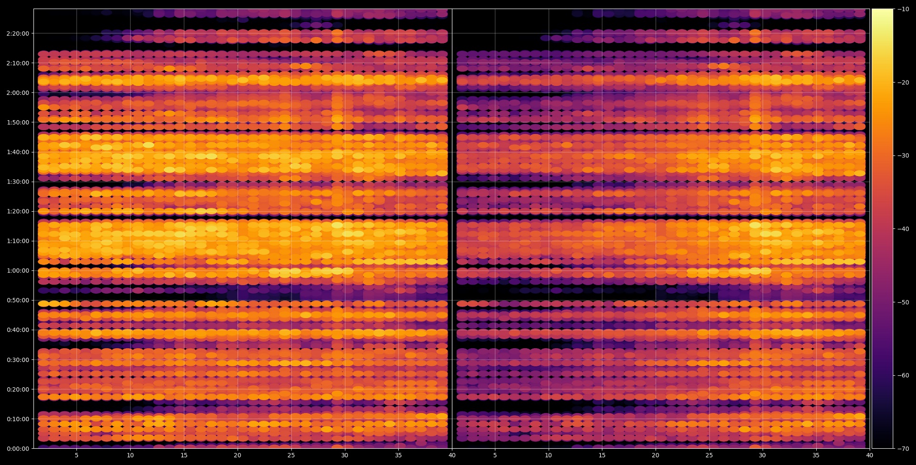Select the 2:20:00 time axis label

[x=18, y=34]
